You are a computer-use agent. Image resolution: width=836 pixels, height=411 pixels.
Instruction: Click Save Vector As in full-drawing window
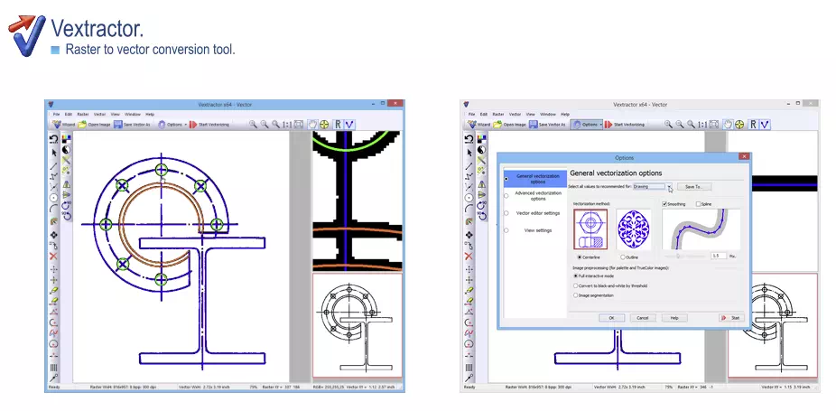point(132,125)
